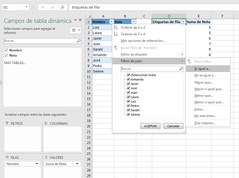Click the search magnifier in field list

(x=79, y=41)
